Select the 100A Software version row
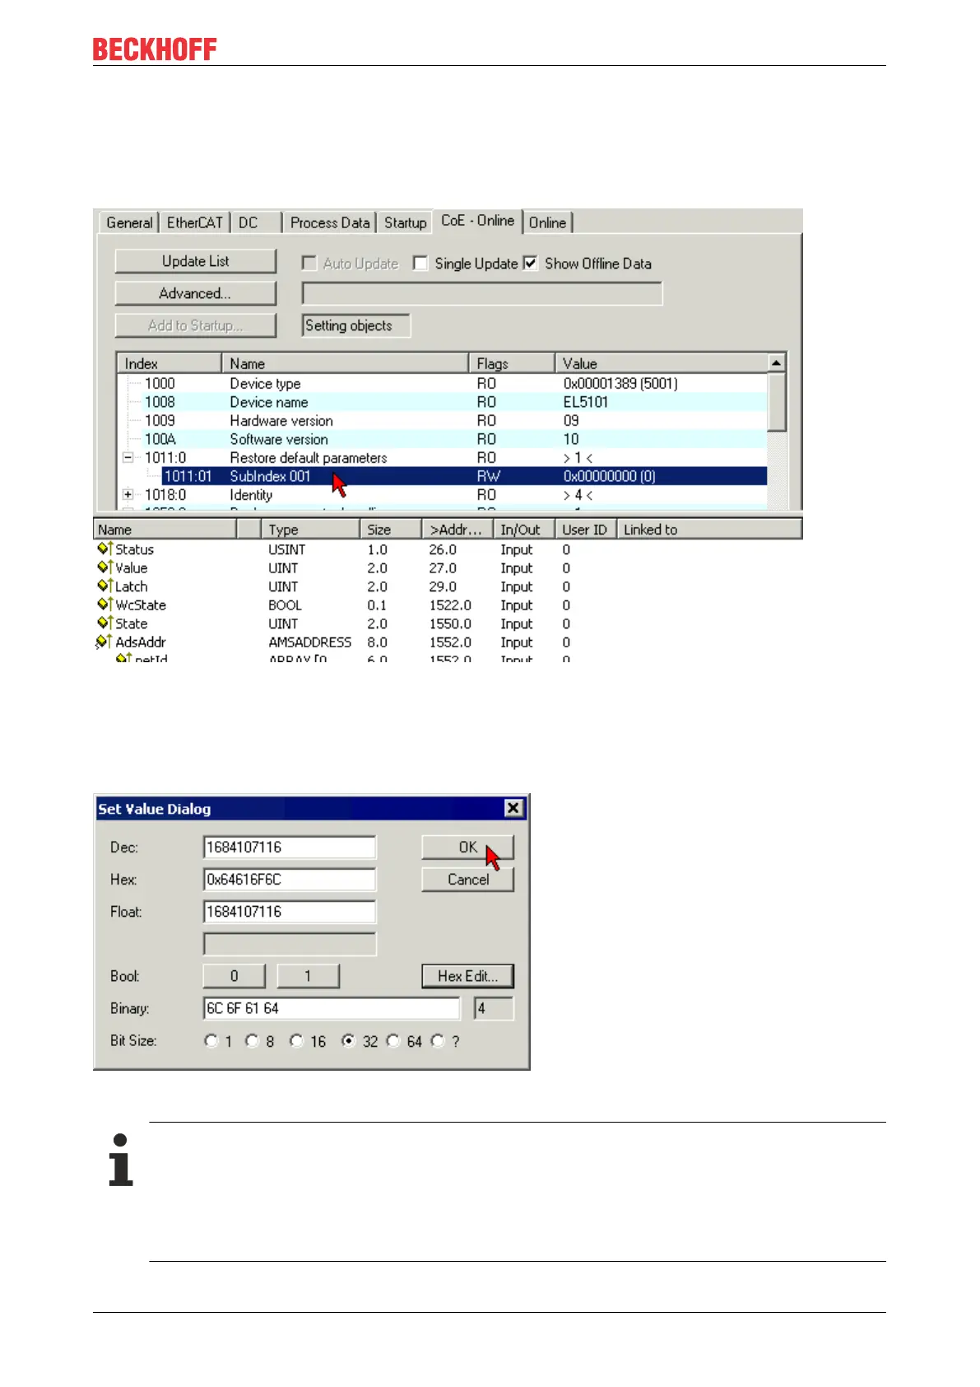Viewport: 980px width, 1387px height. 444,439
